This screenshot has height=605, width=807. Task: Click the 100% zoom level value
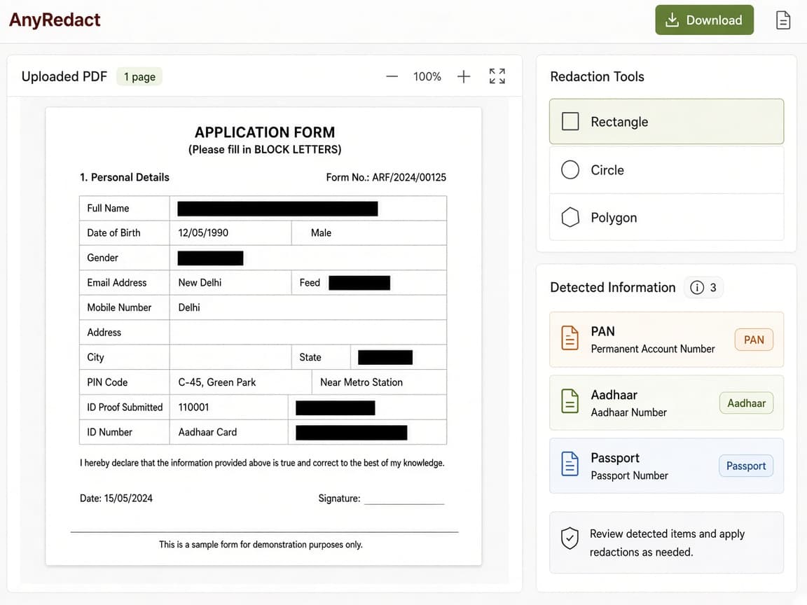(x=427, y=76)
